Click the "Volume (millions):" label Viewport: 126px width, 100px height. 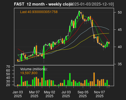tap(34, 69)
